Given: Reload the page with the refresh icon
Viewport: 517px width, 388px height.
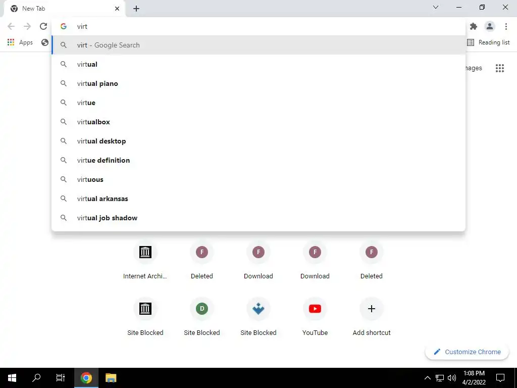Looking at the screenshot, I should point(43,26).
